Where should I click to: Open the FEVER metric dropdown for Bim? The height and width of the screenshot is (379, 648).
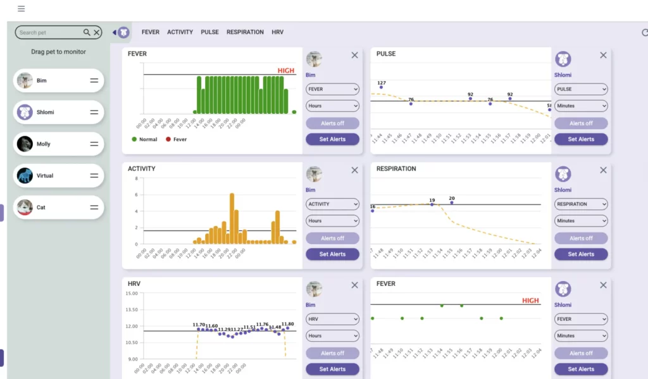(x=332, y=89)
